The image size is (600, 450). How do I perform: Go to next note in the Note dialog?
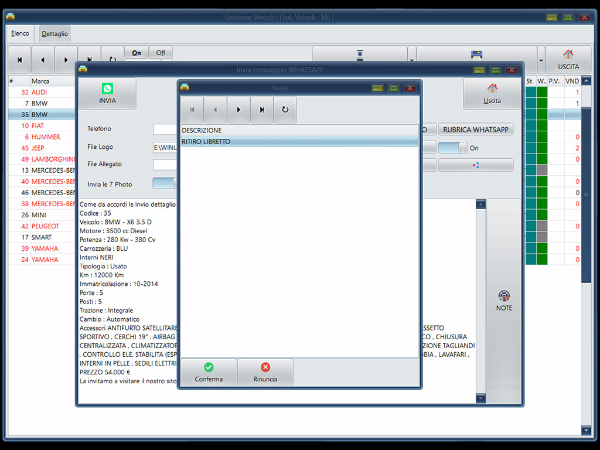click(238, 110)
